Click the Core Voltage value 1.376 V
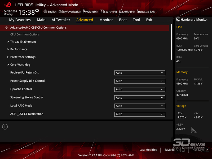This screenshot has height=159, width=212. point(198,50)
